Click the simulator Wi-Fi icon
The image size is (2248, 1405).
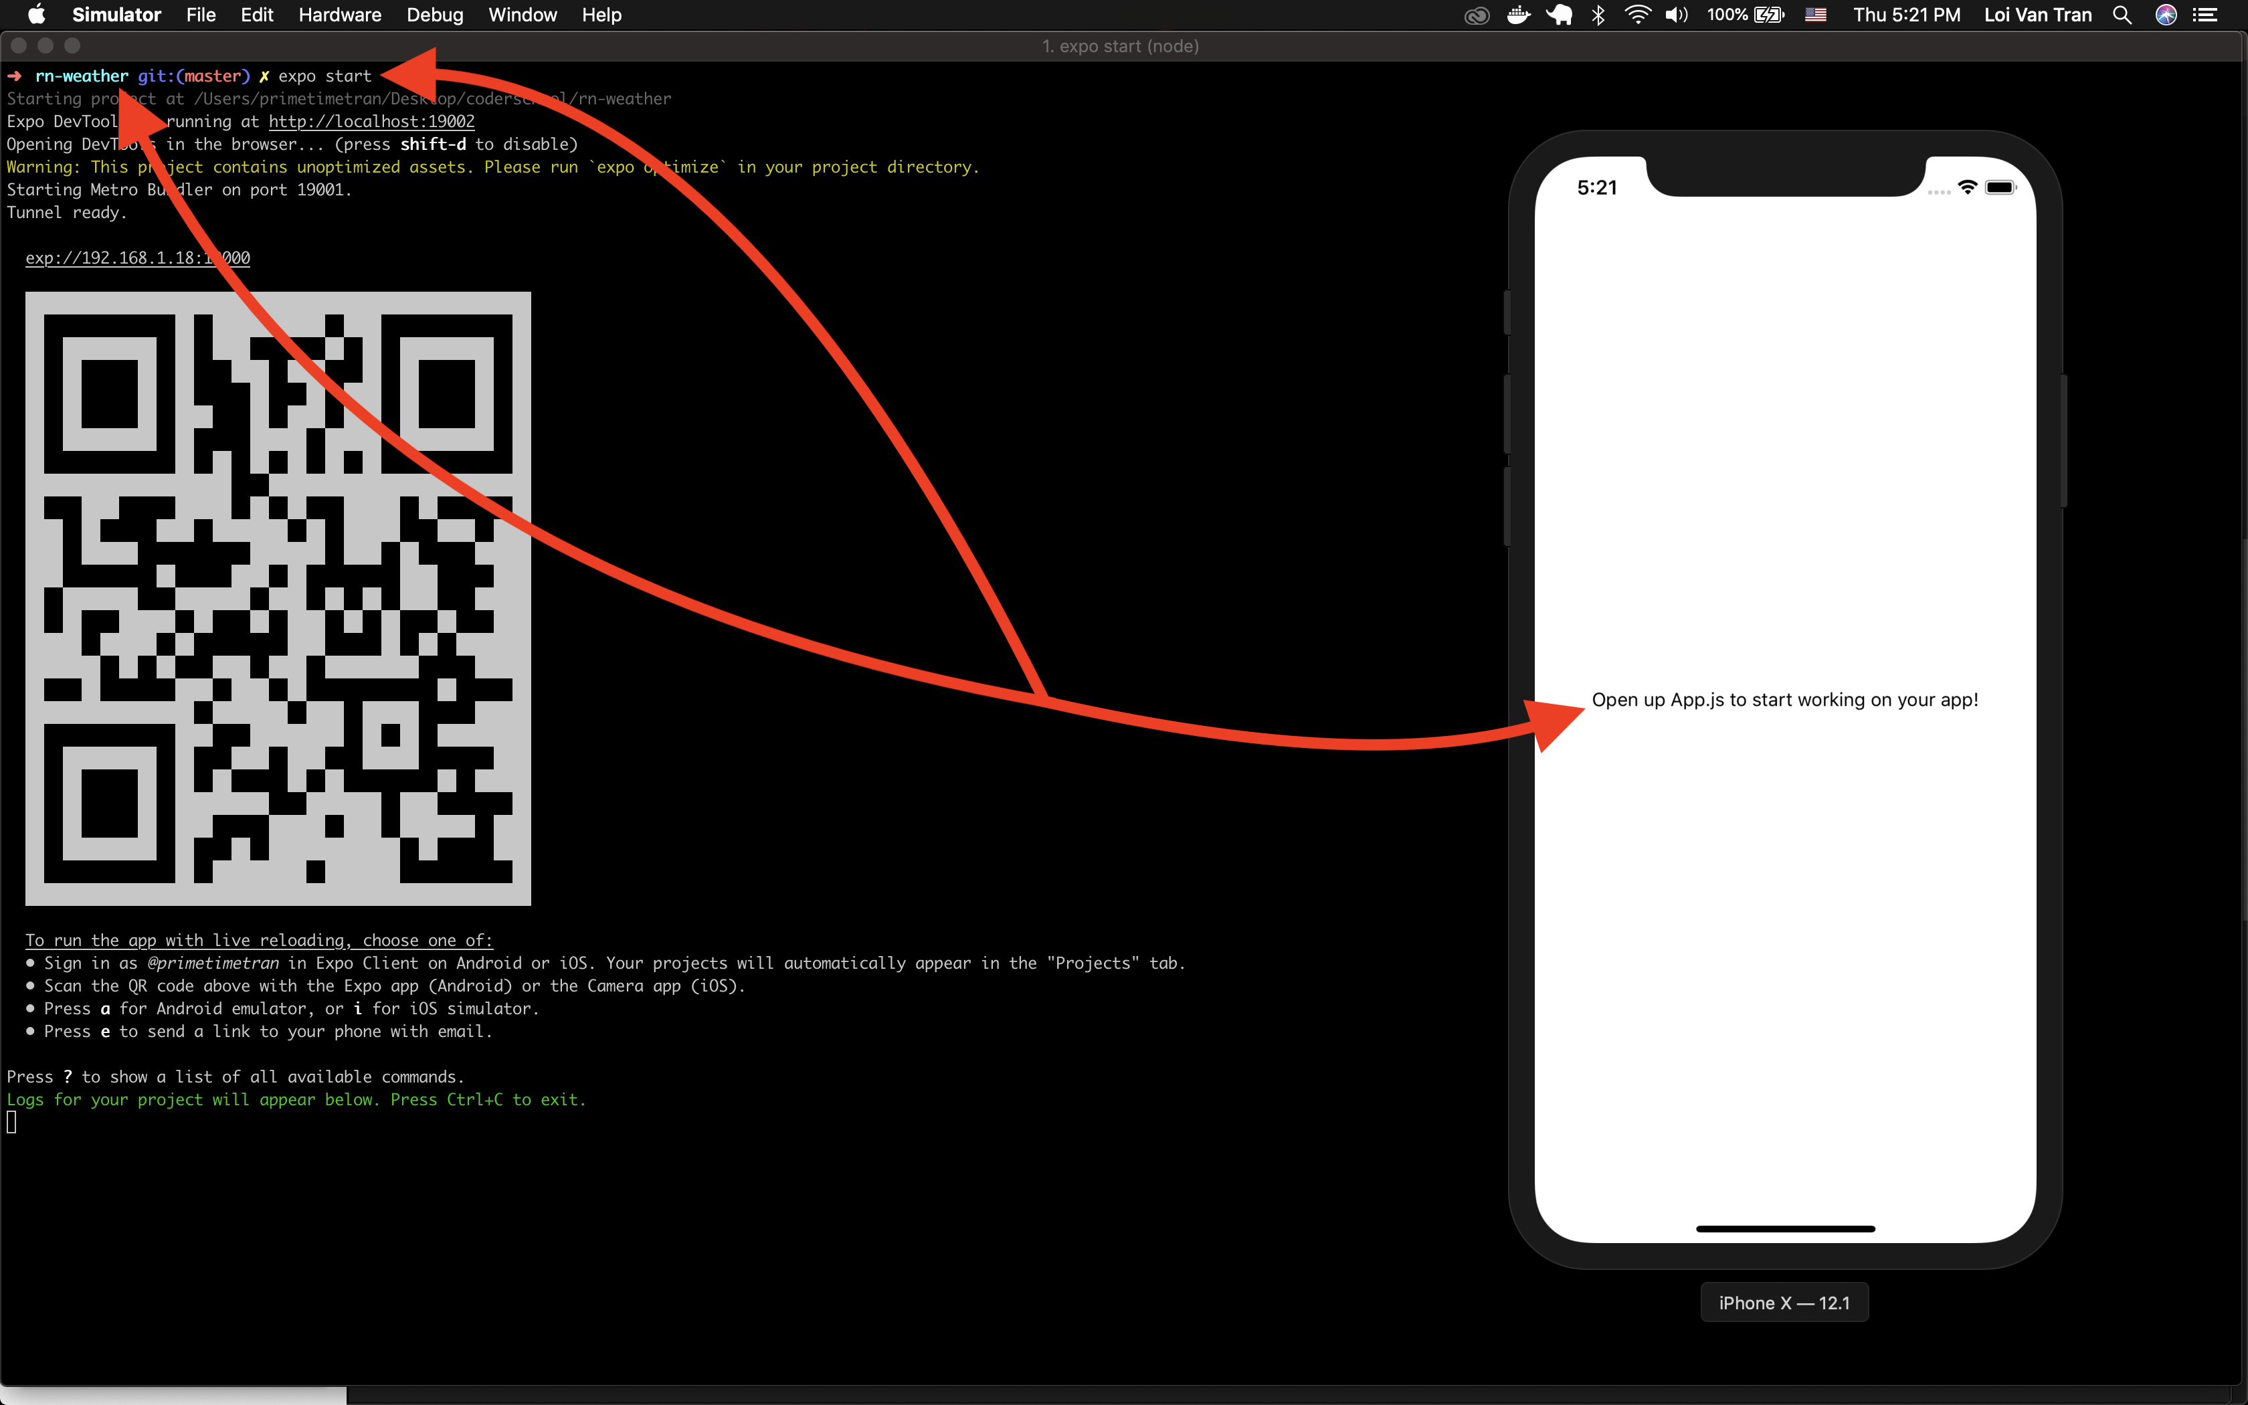(x=1966, y=188)
